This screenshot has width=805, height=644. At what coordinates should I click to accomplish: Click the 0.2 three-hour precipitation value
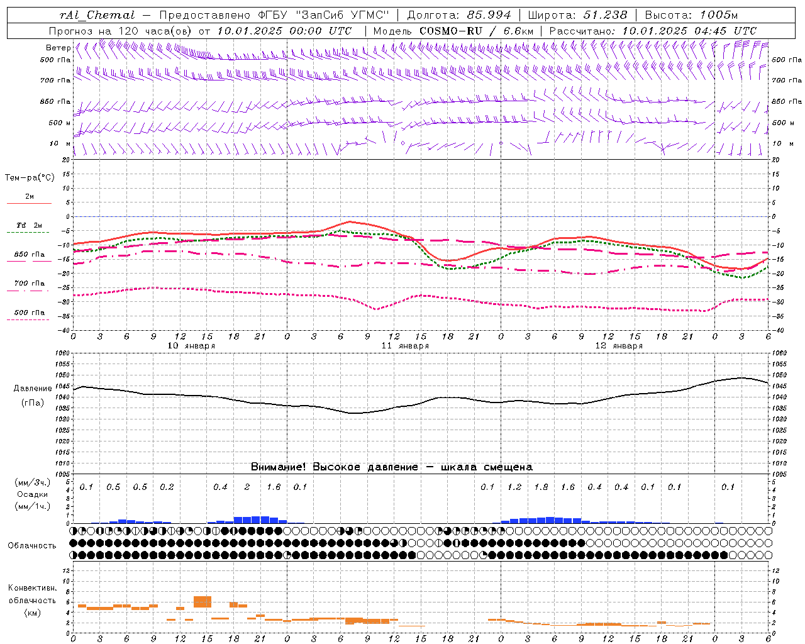(x=167, y=487)
